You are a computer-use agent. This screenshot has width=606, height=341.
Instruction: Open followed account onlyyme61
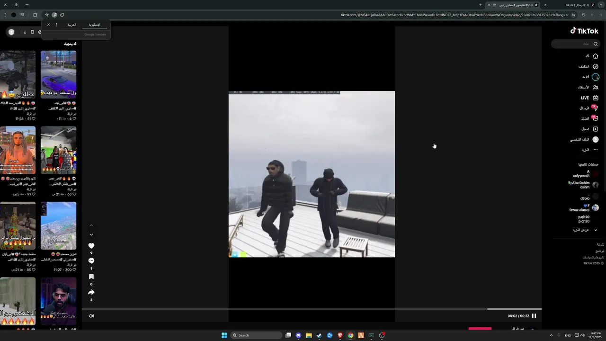[x=585, y=174]
